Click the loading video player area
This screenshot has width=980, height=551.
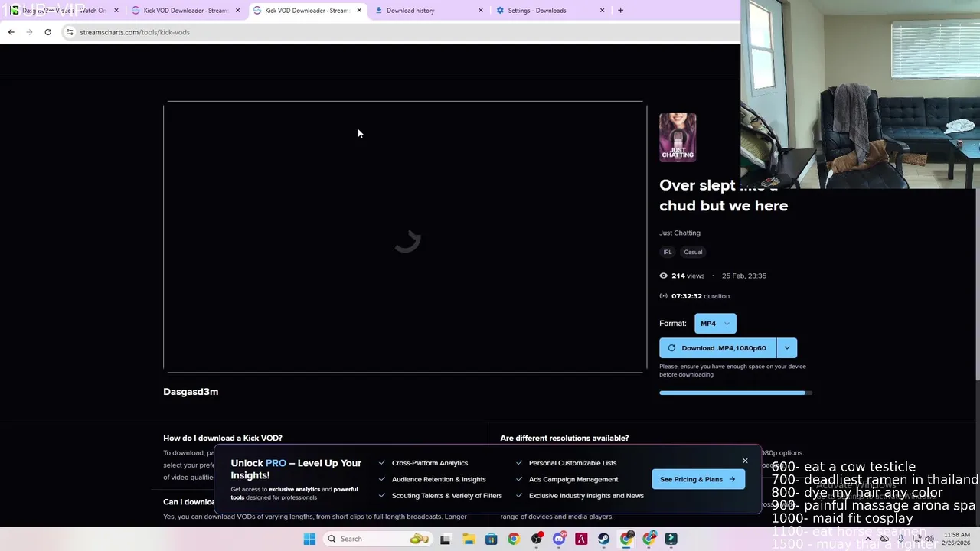point(405,237)
